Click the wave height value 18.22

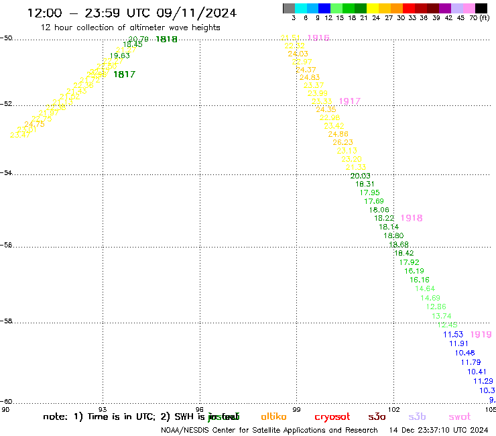coord(384,218)
